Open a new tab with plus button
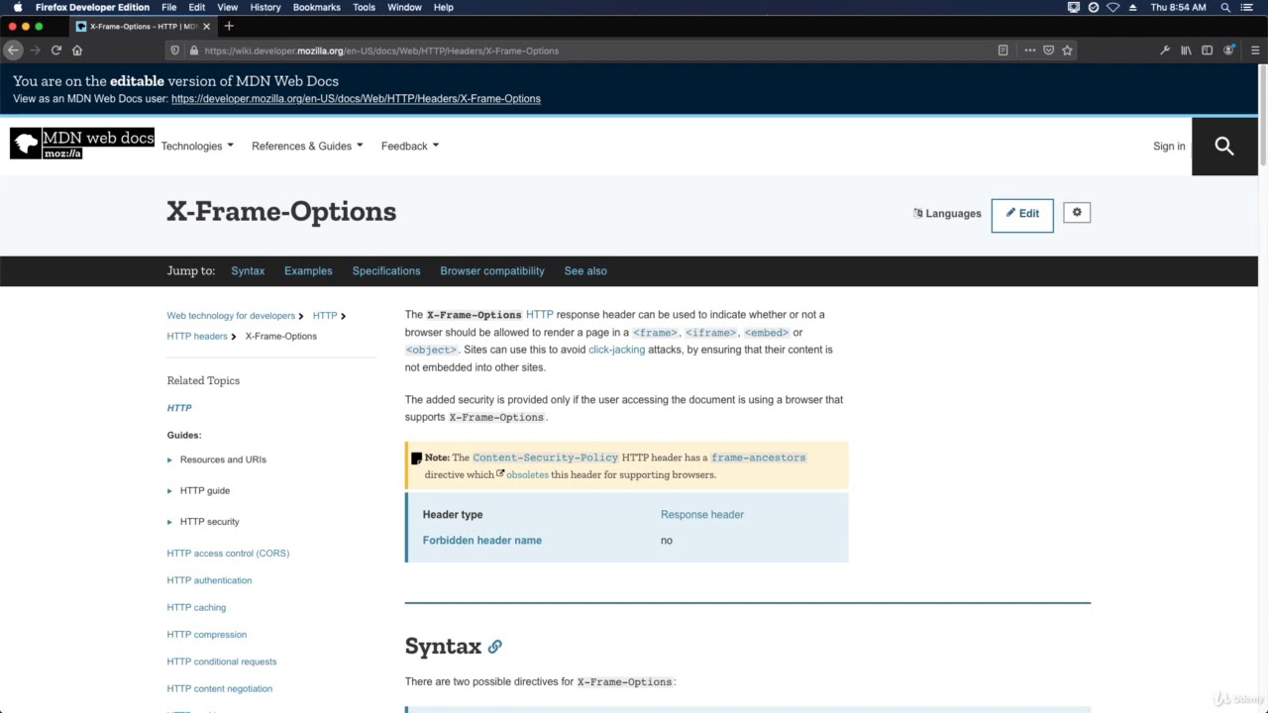The width and height of the screenshot is (1268, 713). (x=229, y=26)
